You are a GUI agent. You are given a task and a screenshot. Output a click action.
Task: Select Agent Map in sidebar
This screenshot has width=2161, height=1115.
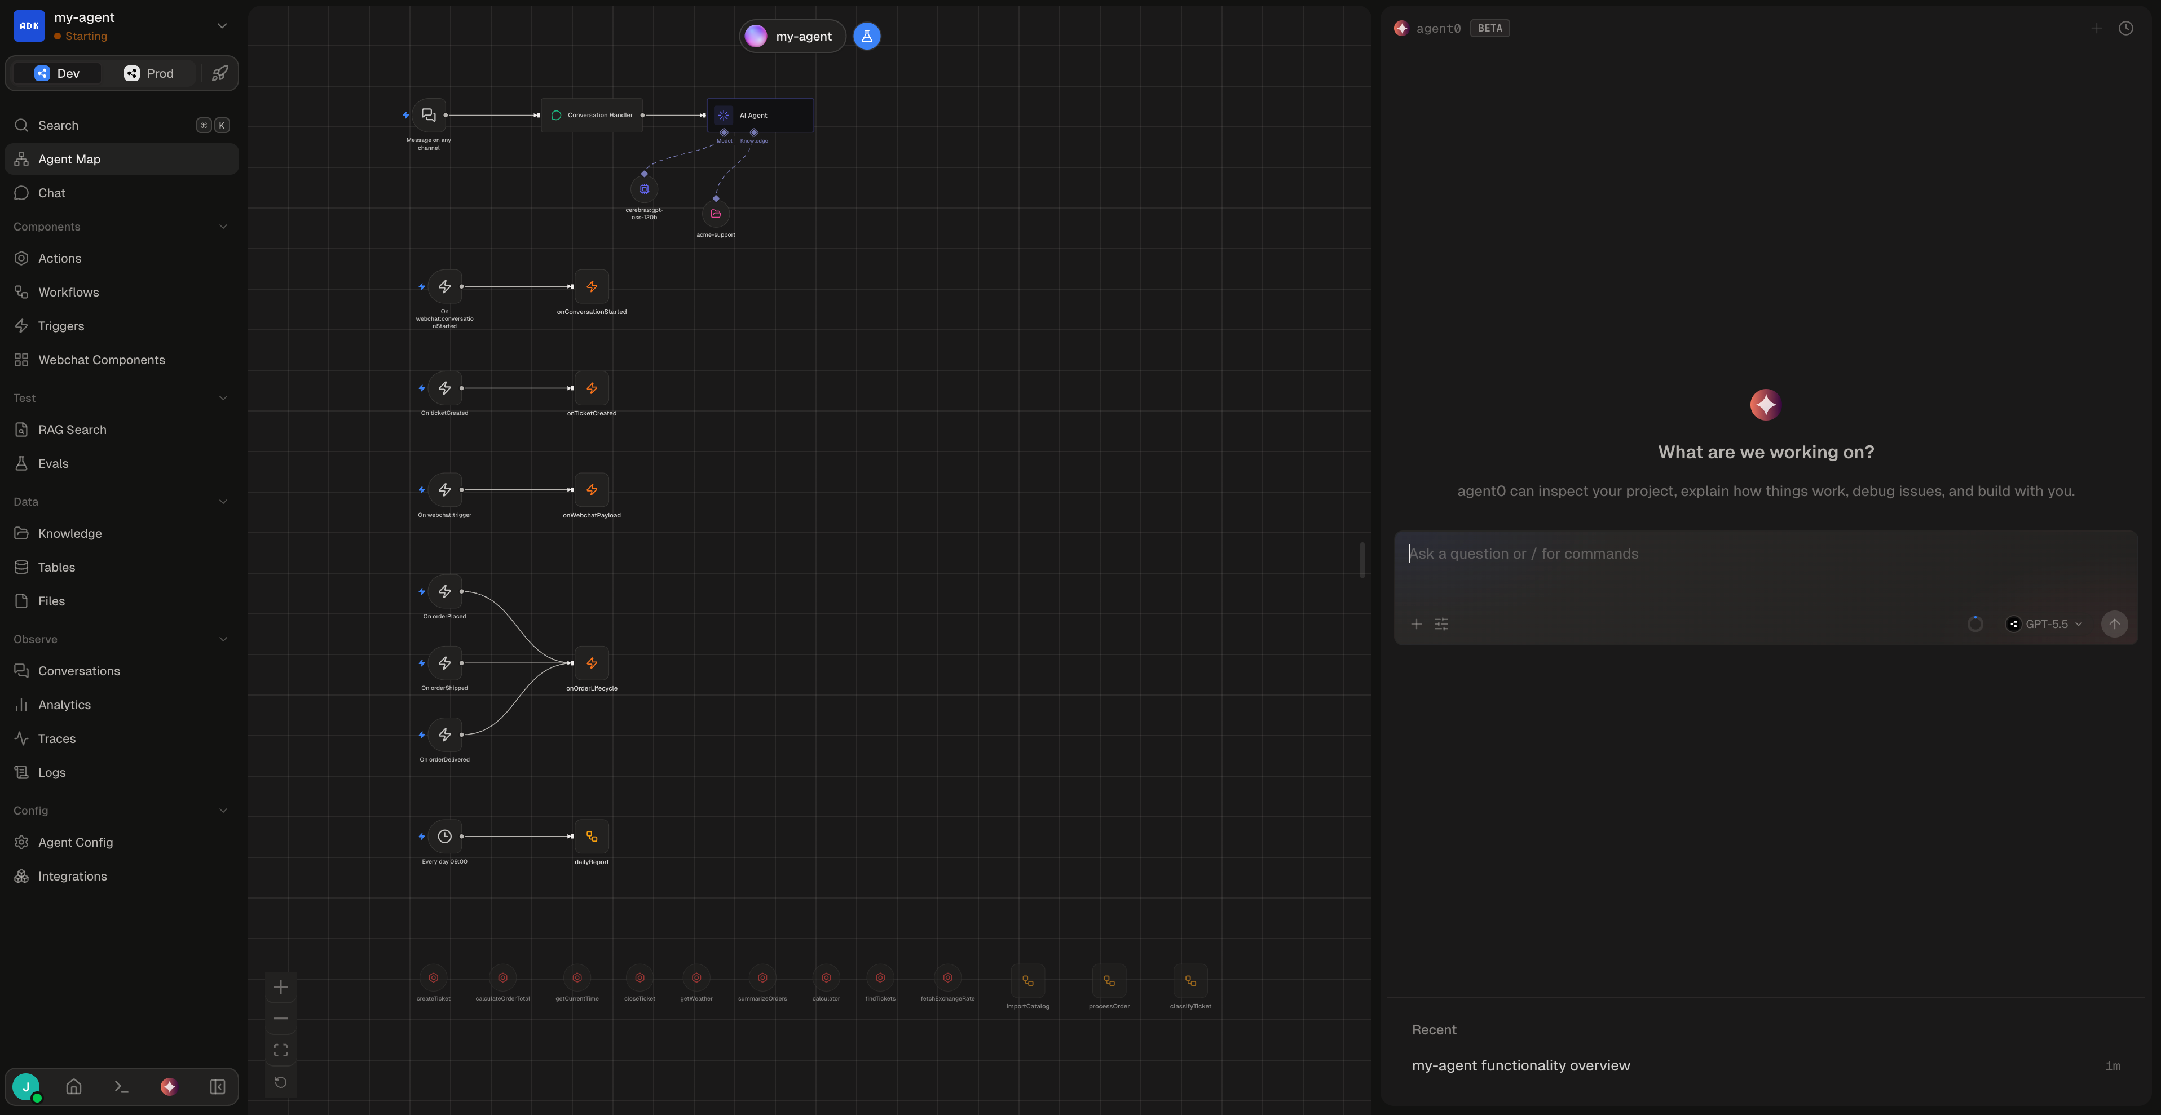tap(122, 160)
